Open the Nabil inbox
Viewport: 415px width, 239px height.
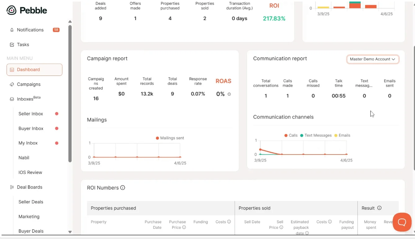pos(24,158)
